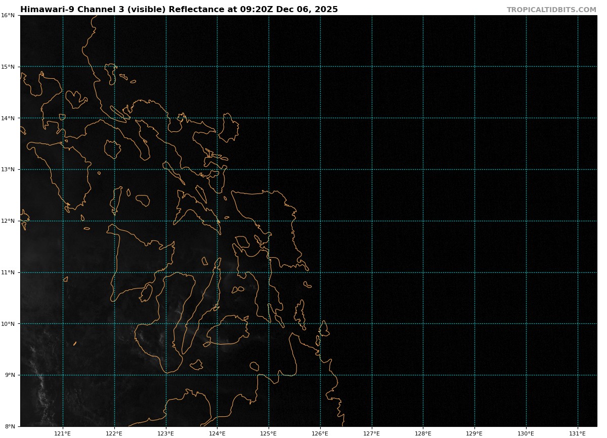The height and width of the screenshot is (438, 607).
Task: Select the 122°E longitude label
Action: point(114,433)
